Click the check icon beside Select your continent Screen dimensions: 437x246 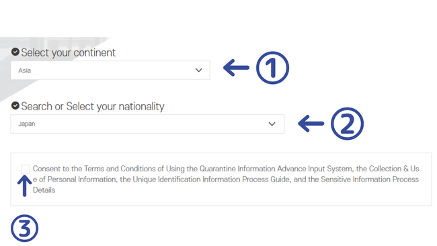(15, 52)
